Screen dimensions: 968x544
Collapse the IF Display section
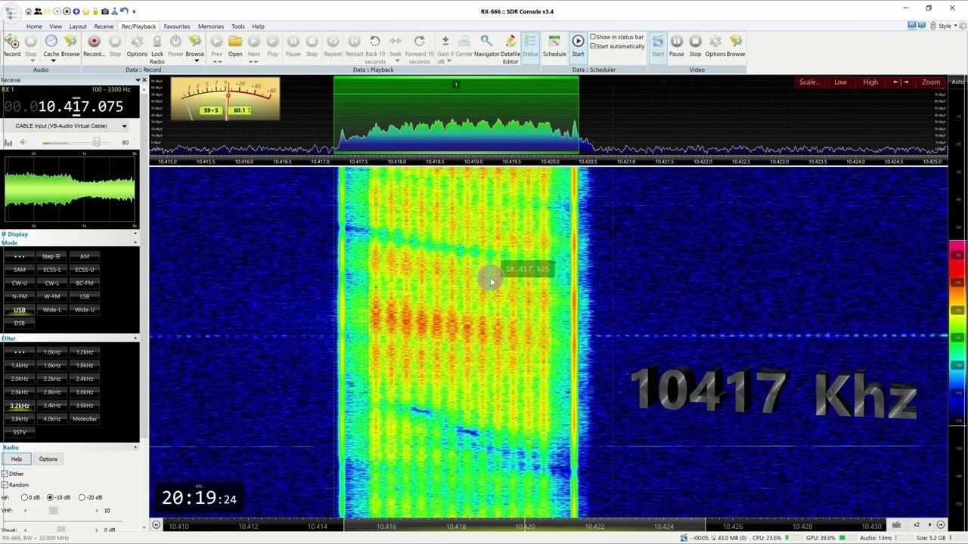pyautogui.click(x=135, y=234)
